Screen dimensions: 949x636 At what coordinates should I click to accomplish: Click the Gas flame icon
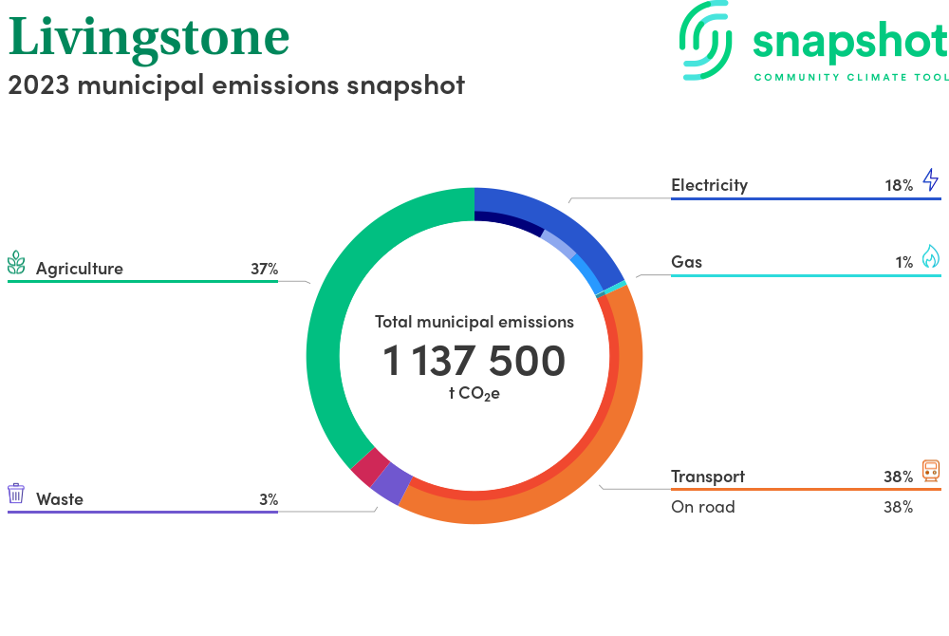click(x=930, y=257)
